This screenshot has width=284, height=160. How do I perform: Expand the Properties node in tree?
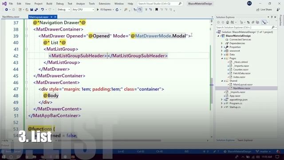coord(222,47)
